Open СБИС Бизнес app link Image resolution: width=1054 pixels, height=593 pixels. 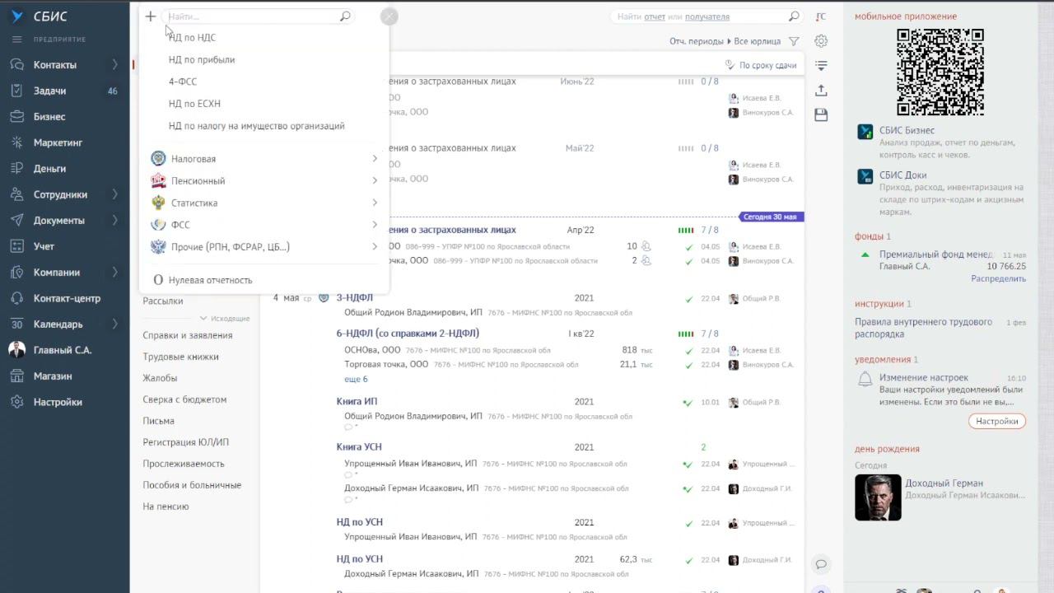click(x=907, y=130)
